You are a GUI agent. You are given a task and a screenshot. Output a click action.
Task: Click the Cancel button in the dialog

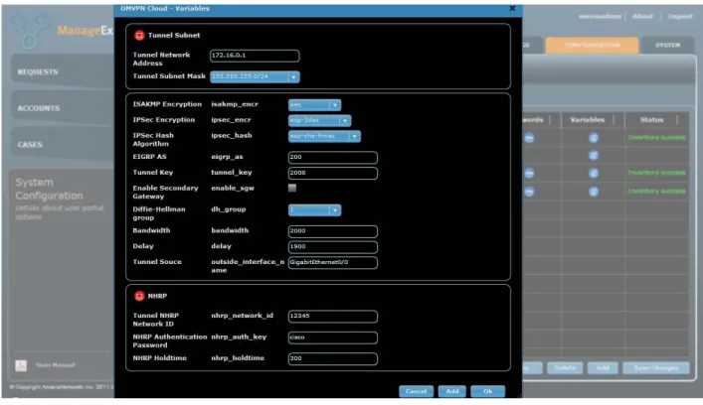pos(416,391)
